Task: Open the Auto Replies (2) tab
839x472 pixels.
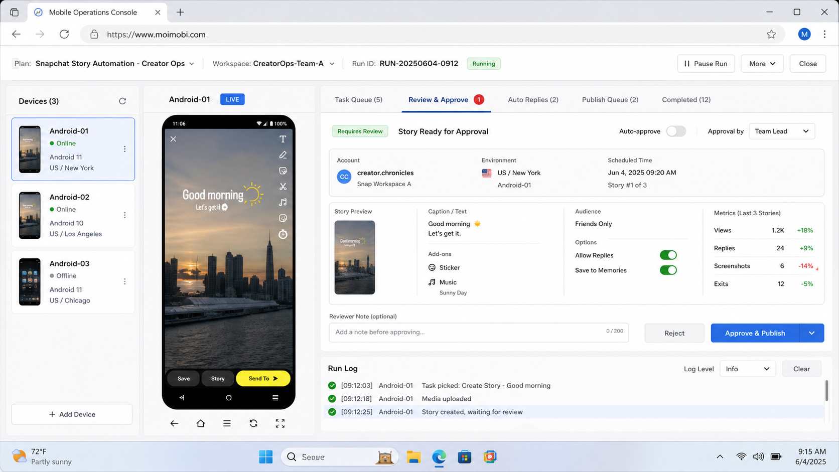Action: 533,100
